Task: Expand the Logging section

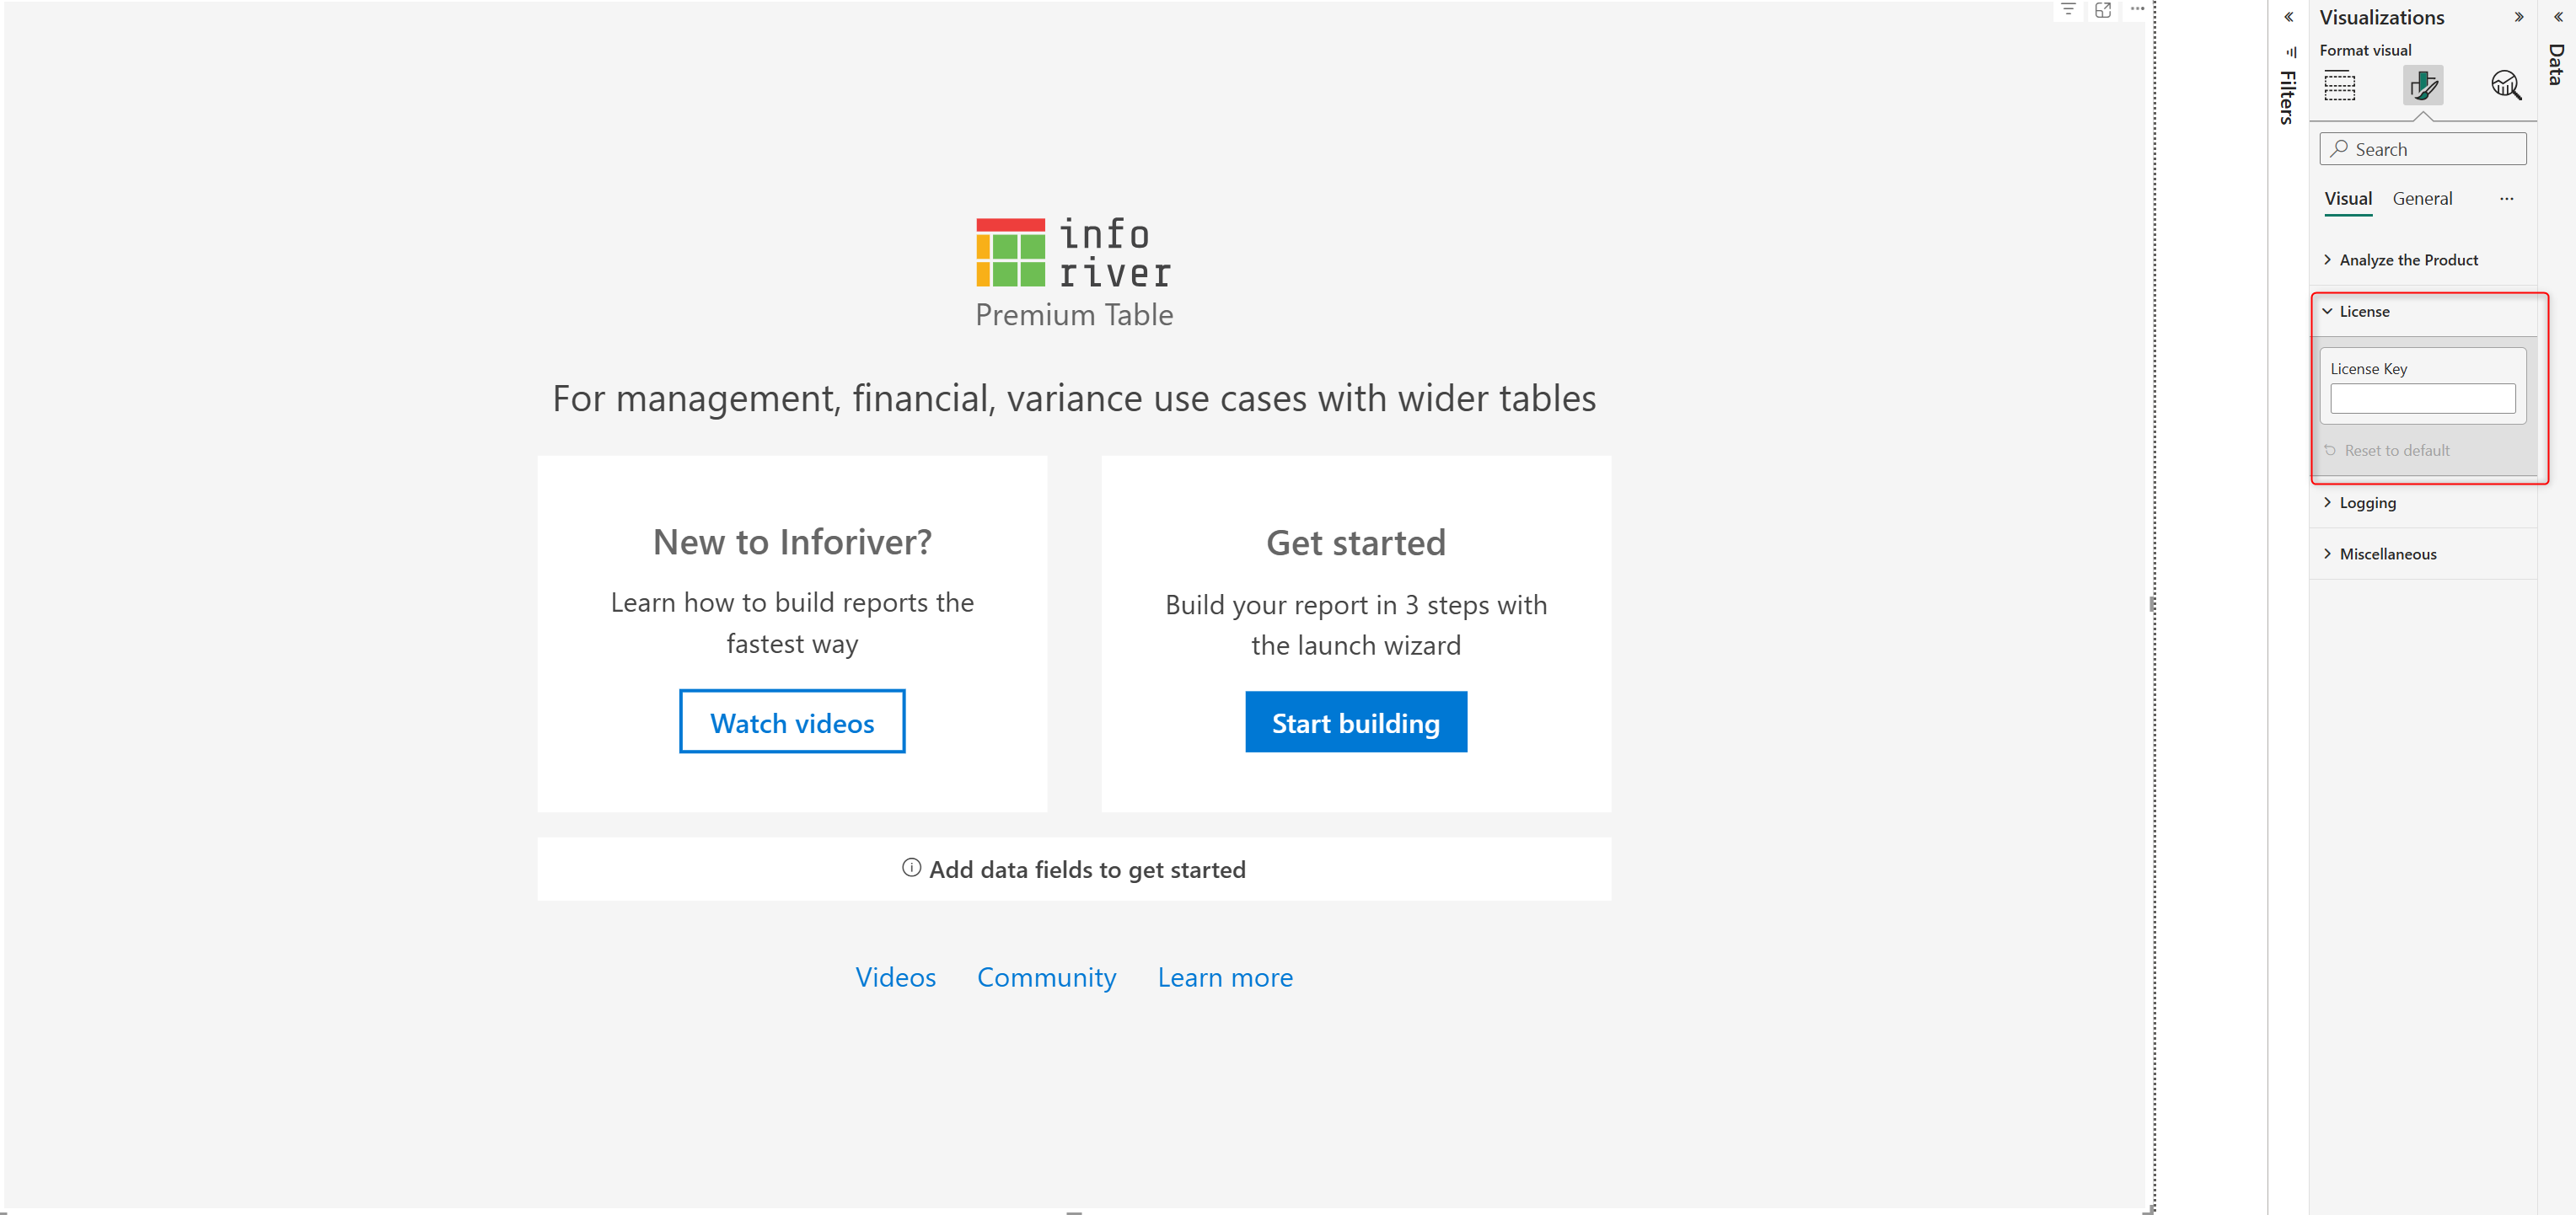Action: point(2367,502)
